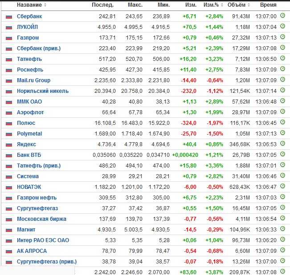This screenshot has height=275, width=290.
Task: Click the clock icon in the Аэрофлот row
Action: coord(282,112)
